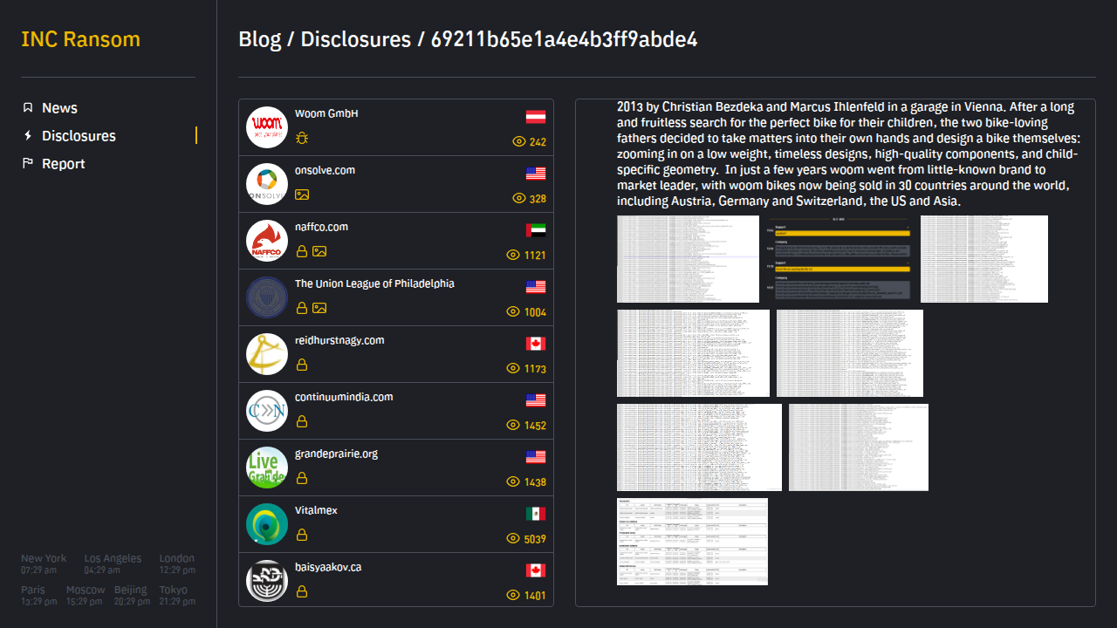Click the lock icon under reidhurstnagy.com
Screen dimensions: 1117x628
click(302, 365)
